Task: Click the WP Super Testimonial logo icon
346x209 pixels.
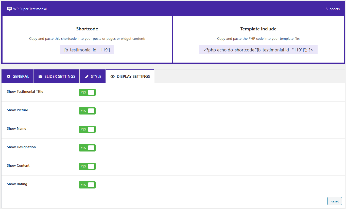Action: (x=9, y=9)
